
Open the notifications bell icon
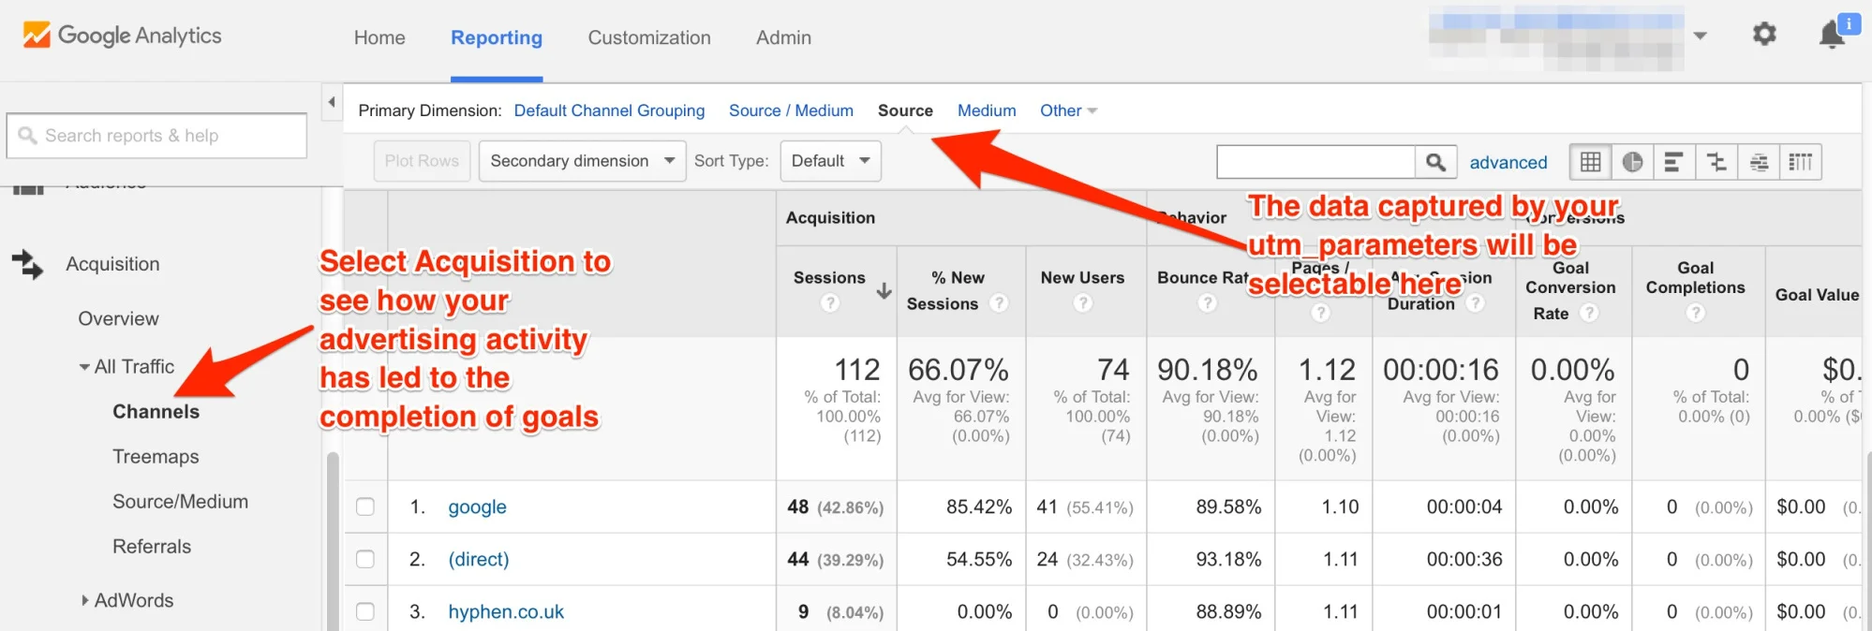[x=1832, y=36]
